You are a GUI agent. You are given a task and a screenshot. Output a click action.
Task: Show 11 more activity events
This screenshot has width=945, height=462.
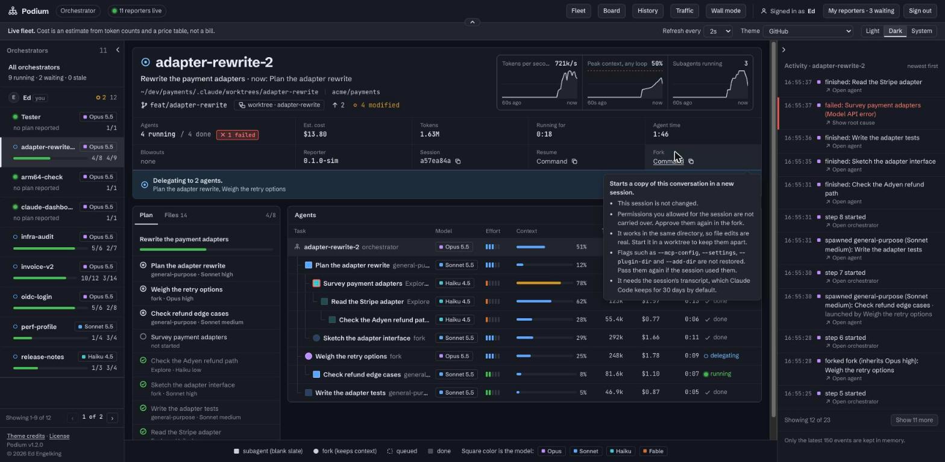914,420
